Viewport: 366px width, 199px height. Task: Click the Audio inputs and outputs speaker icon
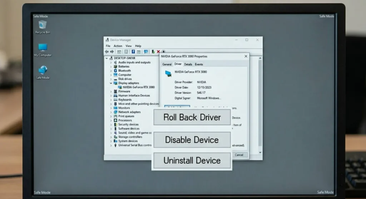pos(115,62)
